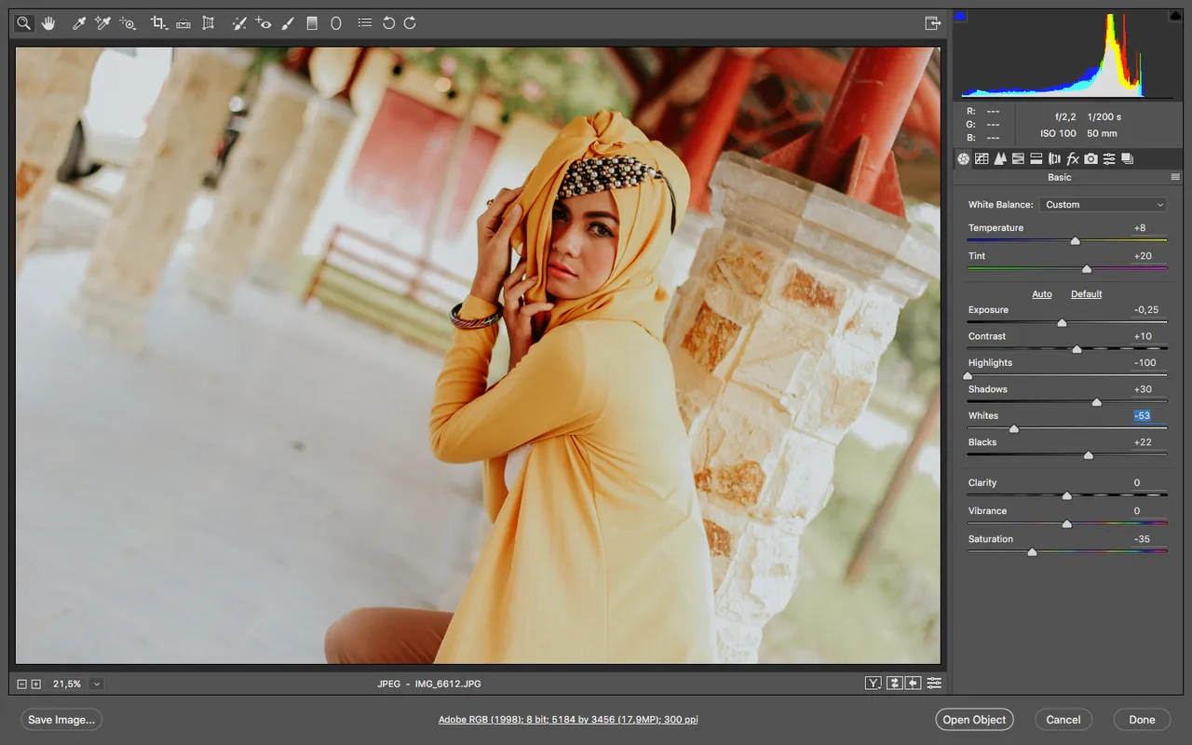Click the Cancel button
Viewport: 1192px width, 745px height.
(1063, 720)
